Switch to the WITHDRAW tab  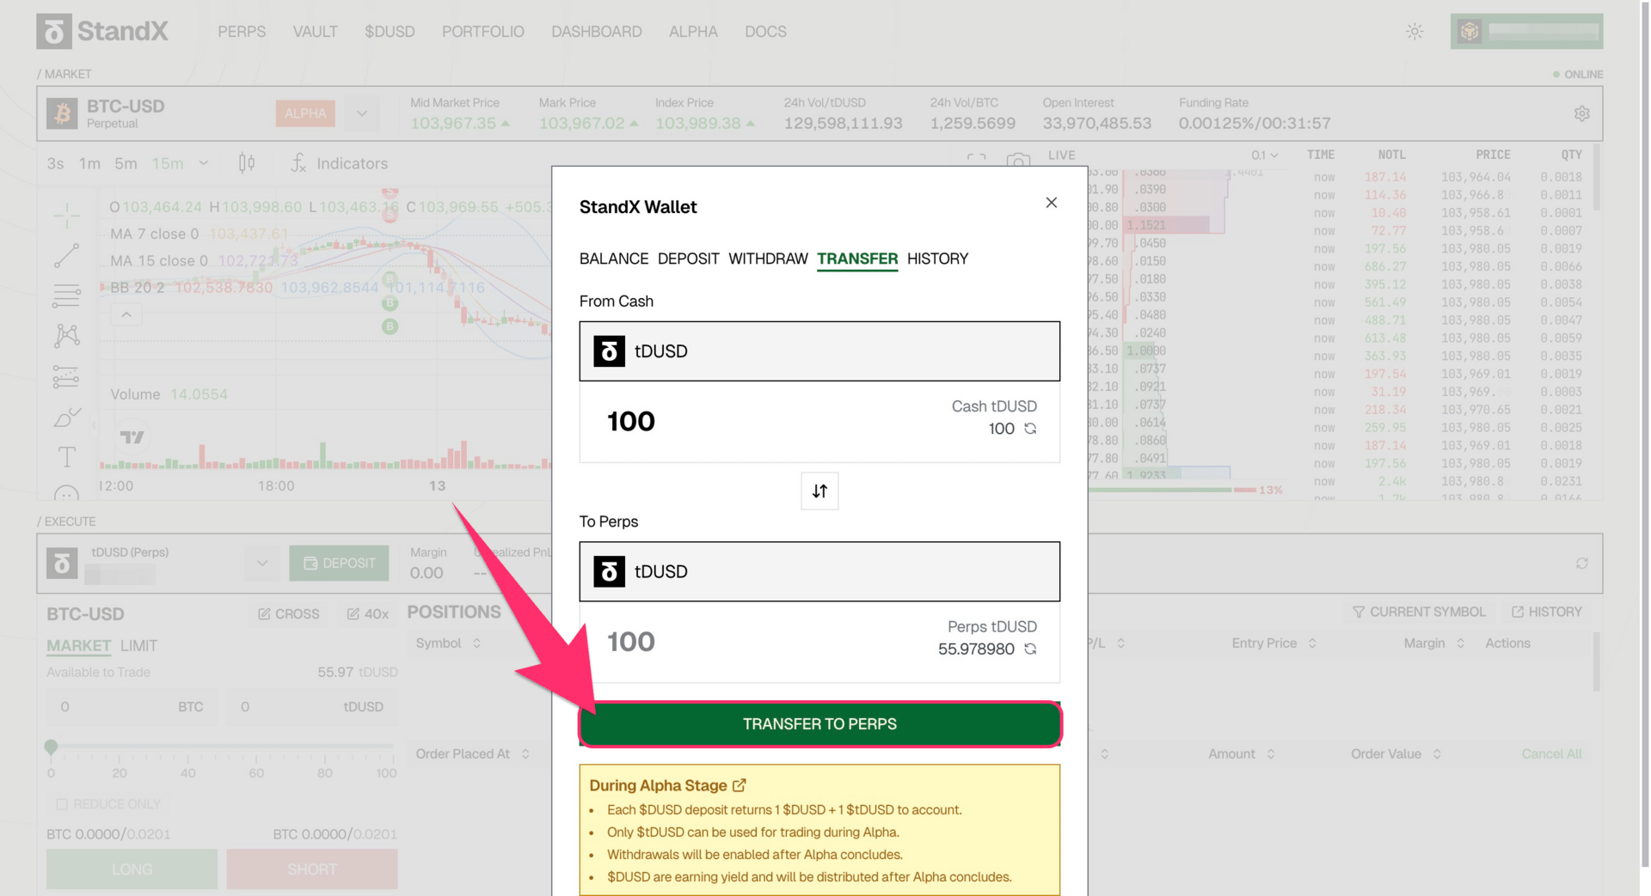(768, 259)
